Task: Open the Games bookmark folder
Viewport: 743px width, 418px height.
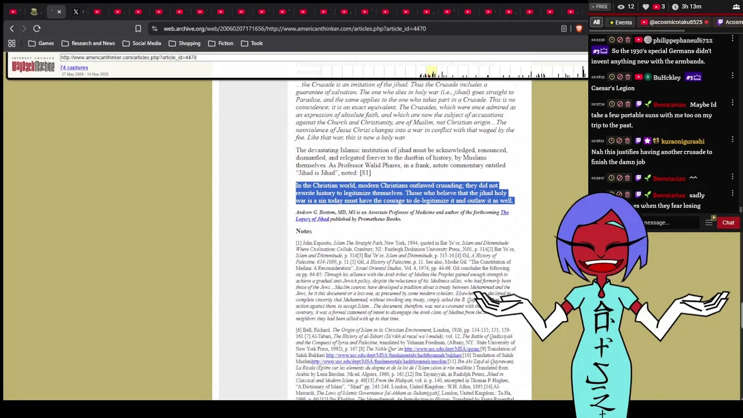Action: point(41,43)
